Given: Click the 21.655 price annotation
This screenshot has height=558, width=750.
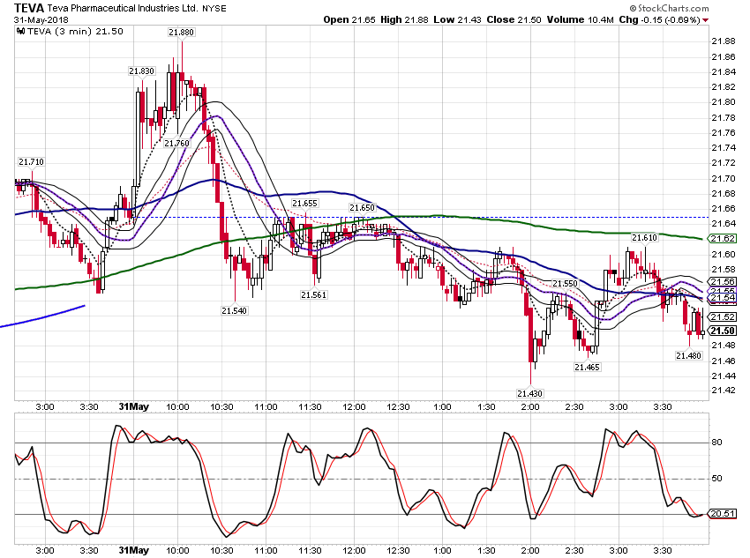Looking at the screenshot, I should [x=304, y=204].
